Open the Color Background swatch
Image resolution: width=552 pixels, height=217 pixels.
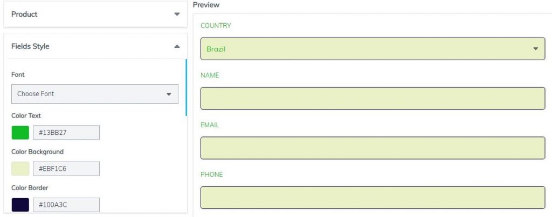[20, 169]
